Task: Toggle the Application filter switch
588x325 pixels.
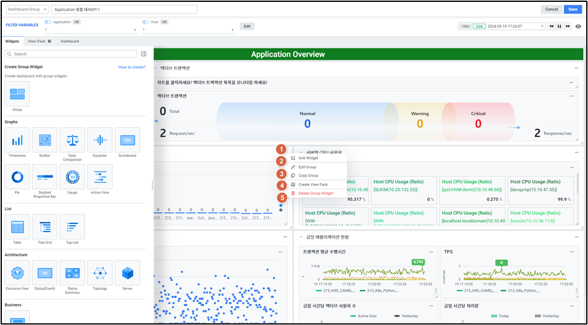Action: tap(48, 22)
